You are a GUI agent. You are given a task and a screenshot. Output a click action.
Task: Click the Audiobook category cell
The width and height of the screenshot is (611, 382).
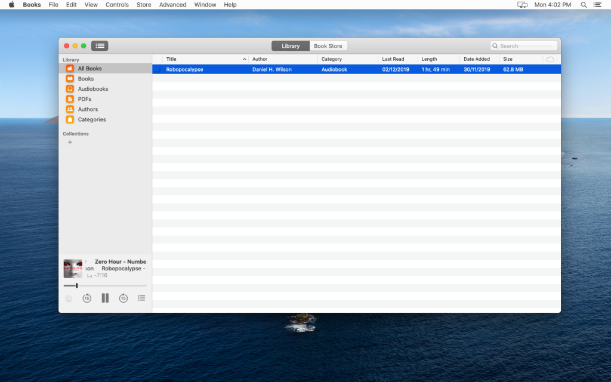tap(334, 69)
